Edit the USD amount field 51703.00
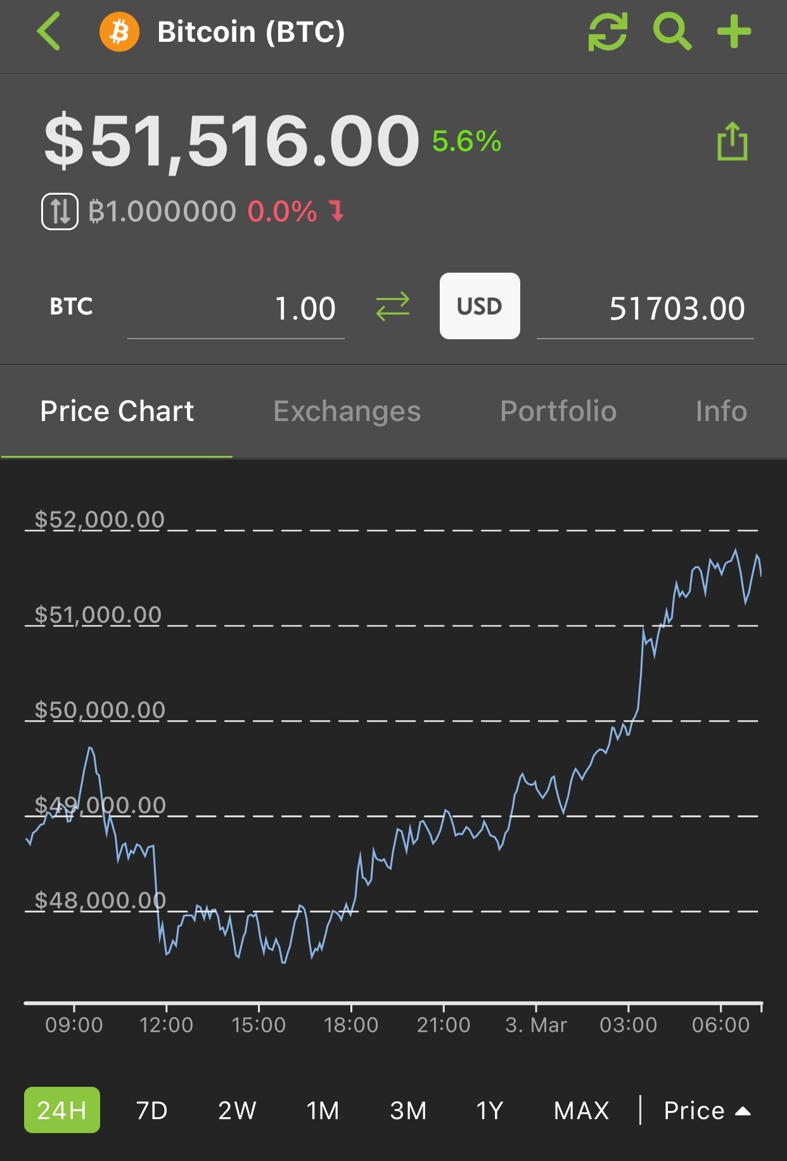 [645, 309]
